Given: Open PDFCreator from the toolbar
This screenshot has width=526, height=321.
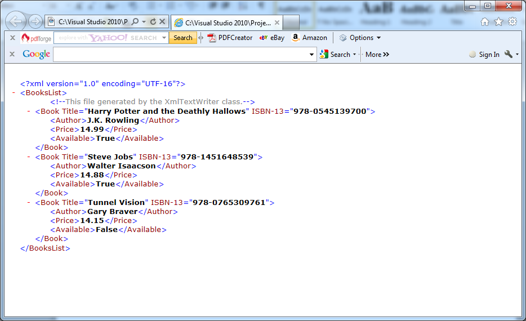Looking at the screenshot, I should pos(230,38).
